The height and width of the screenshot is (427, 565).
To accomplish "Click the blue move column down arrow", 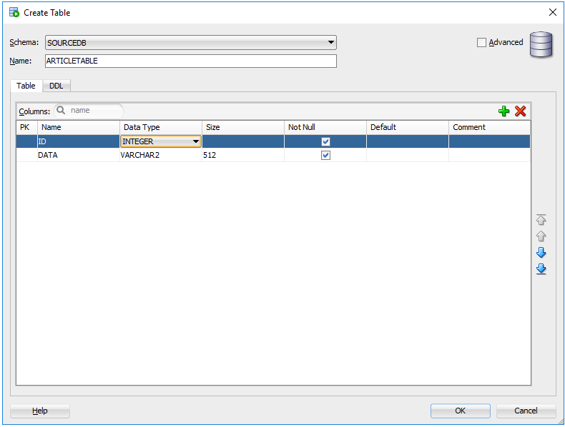I will pos(541,253).
